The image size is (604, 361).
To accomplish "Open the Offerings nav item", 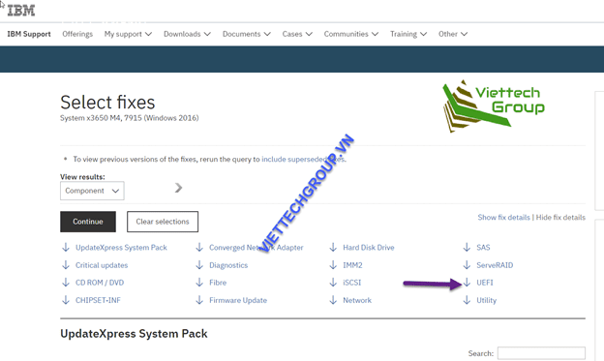I will tap(77, 34).
